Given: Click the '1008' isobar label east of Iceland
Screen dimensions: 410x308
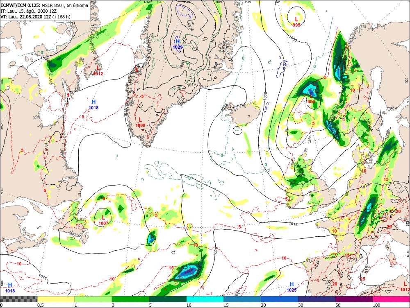Looking at the screenshot, I should (x=265, y=96).
